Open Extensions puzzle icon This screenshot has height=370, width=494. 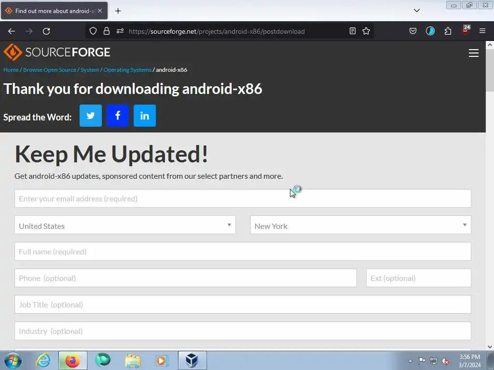point(448,31)
